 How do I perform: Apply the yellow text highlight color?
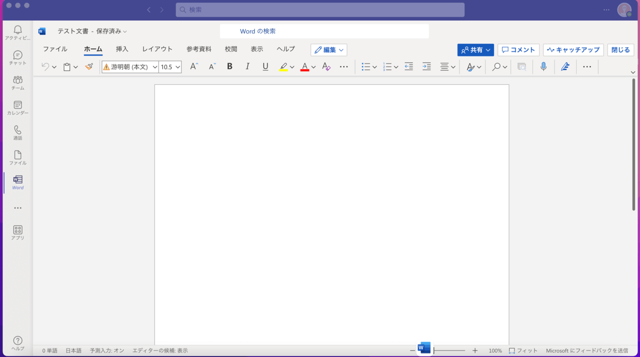[283, 67]
